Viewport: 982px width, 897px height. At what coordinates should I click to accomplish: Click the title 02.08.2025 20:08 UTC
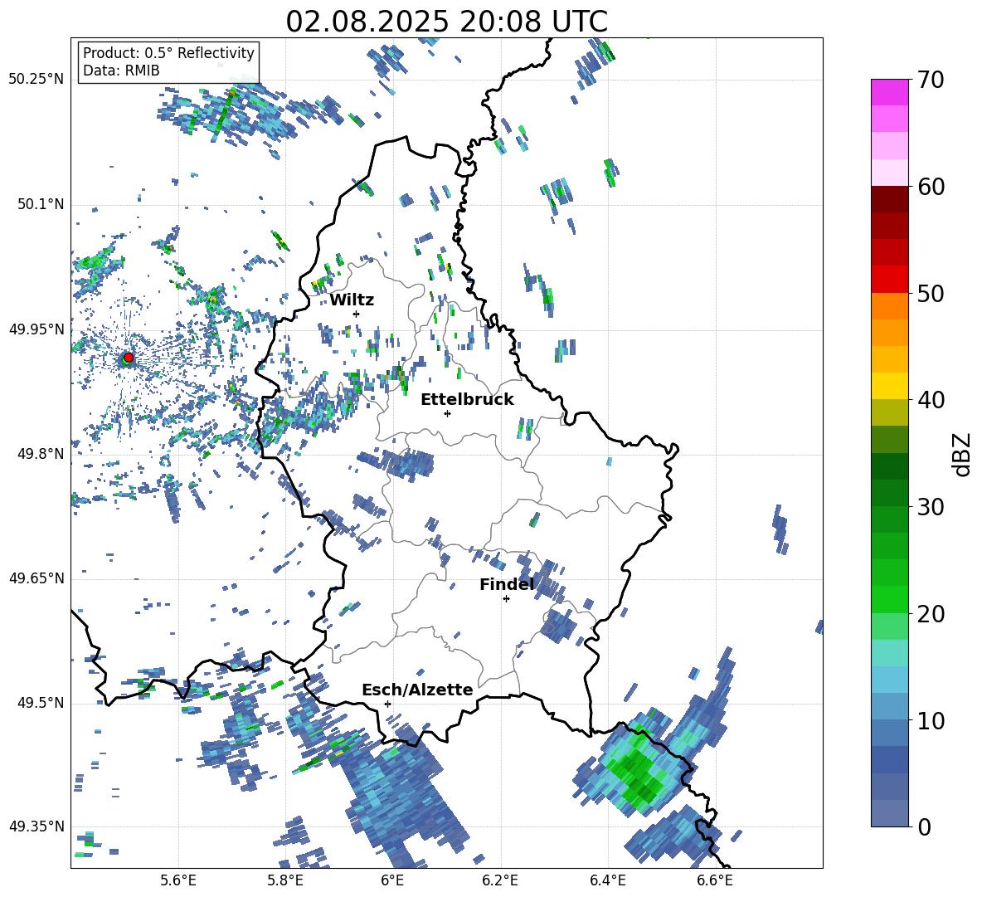click(x=446, y=22)
